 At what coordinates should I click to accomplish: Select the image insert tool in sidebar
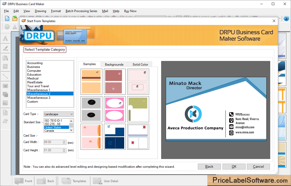coord(5,66)
